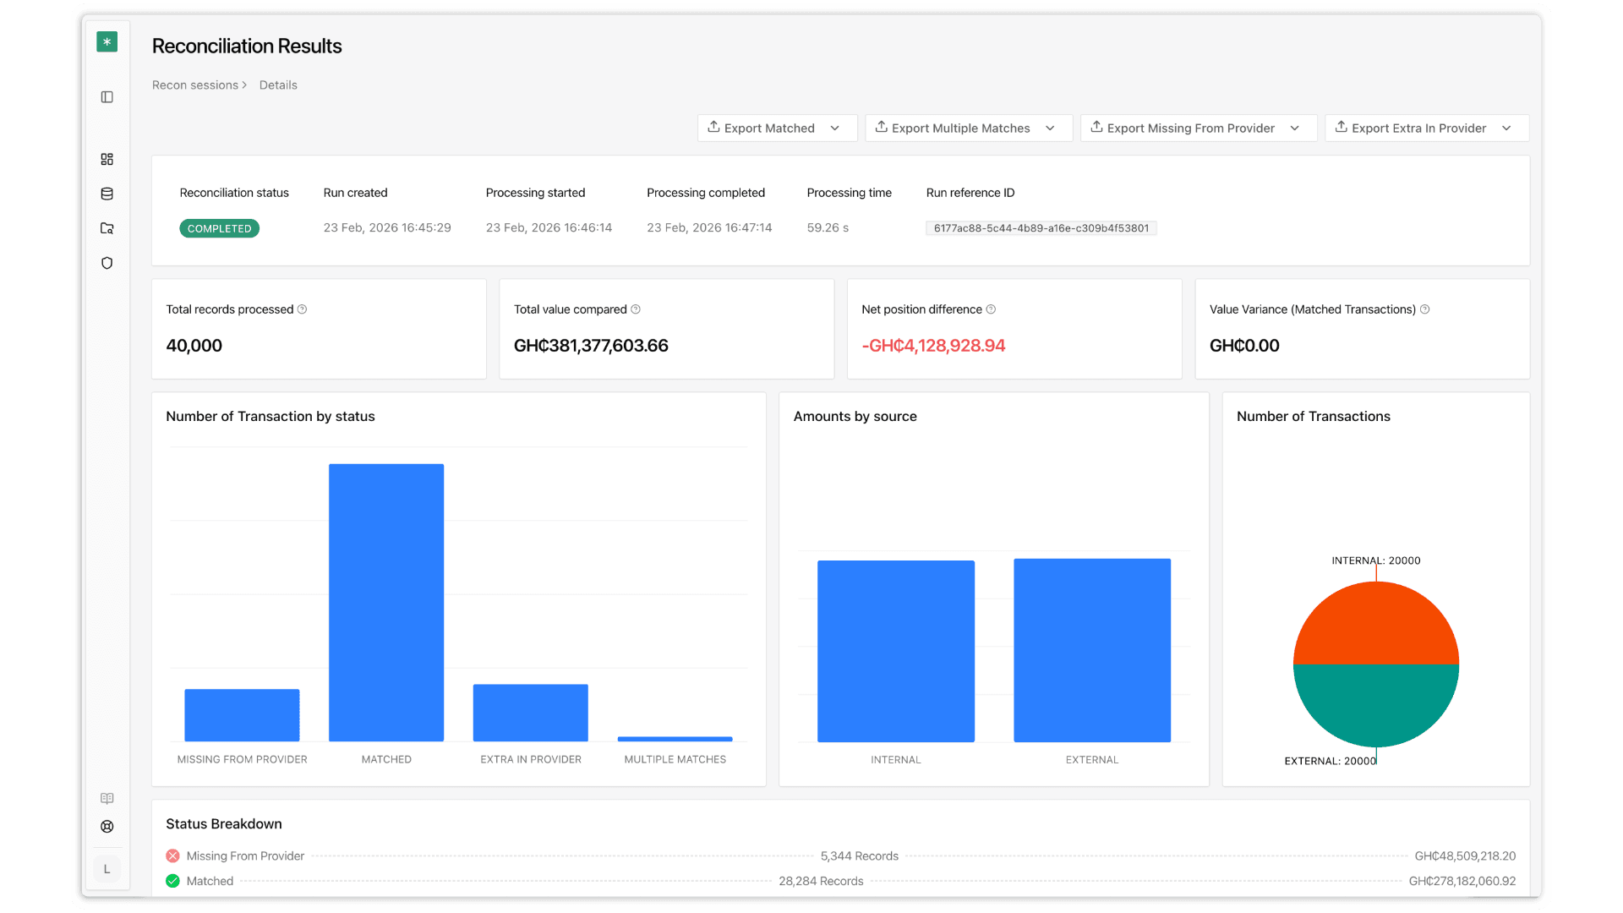Go back to Recon sessions breadcrumb
This screenshot has width=1623, height=913.
click(x=195, y=85)
